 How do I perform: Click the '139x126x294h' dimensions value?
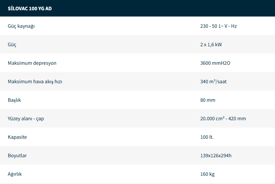(x=216, y=156)
